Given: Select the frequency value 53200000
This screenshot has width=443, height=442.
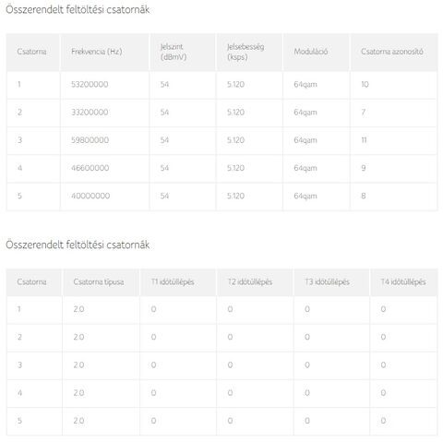Looking at the screenshot, I should (x=90, y=84).
